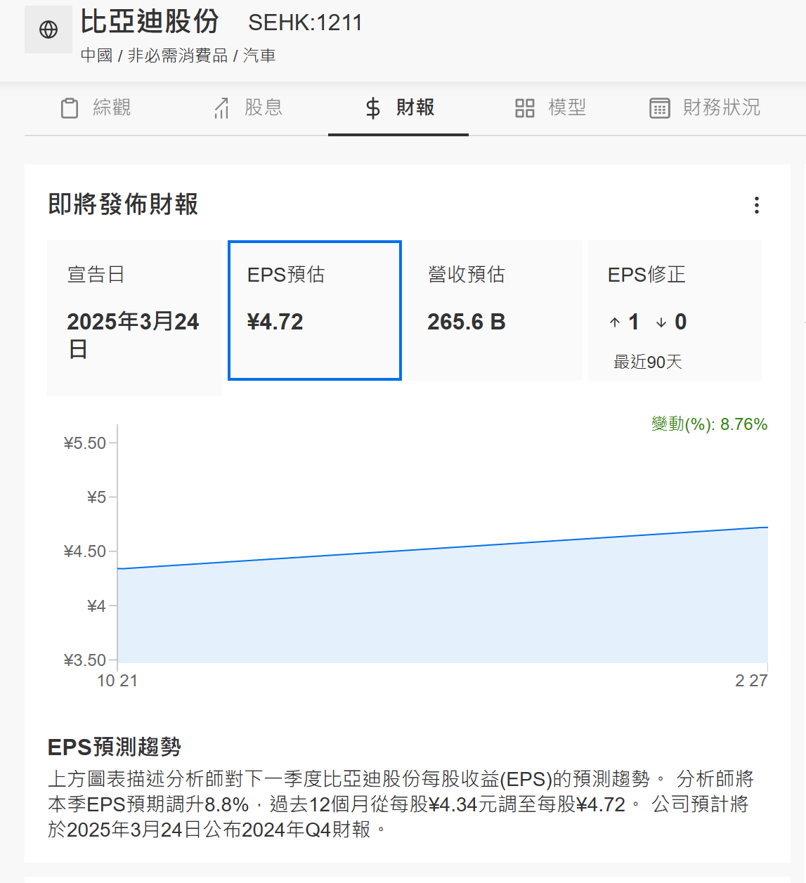Click the 最近90天 label

pos(648,362)
